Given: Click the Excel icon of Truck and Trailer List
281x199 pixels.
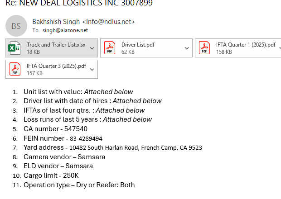Looking at the screenshot, I should pos(15,48).
